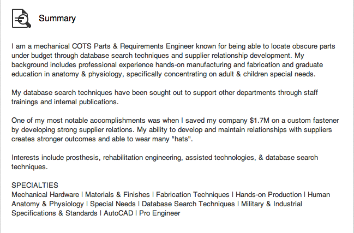The height and width of the screenshot is (233, 354).
Task: Select the Database Search Techniques specialty
Action: (189, 204)
